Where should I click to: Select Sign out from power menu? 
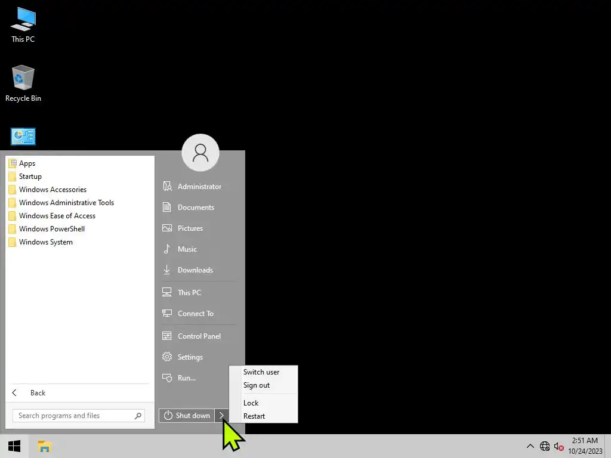(263, 385)
